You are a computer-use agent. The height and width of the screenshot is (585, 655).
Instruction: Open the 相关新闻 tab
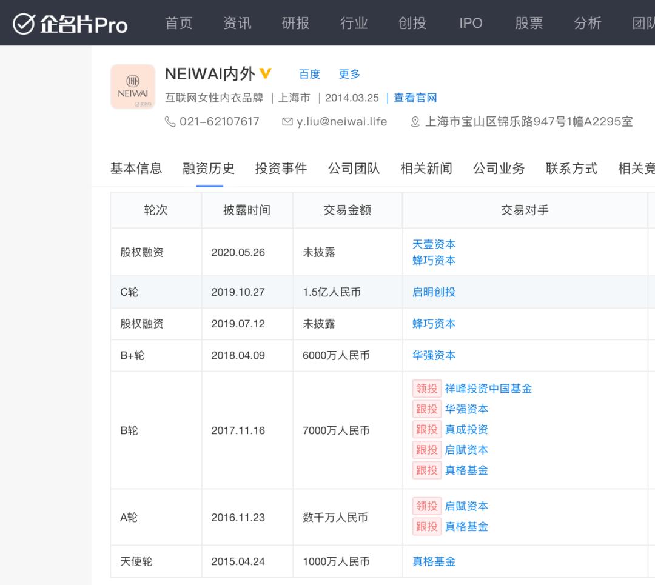[x=426, y=169]
